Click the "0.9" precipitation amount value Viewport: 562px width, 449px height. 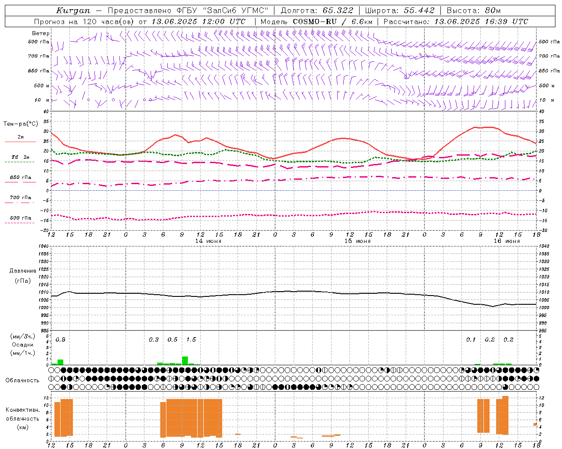click(x=61, y=340)
